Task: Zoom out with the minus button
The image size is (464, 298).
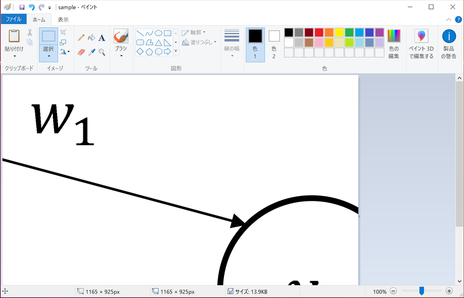Action: coord(393,291)
